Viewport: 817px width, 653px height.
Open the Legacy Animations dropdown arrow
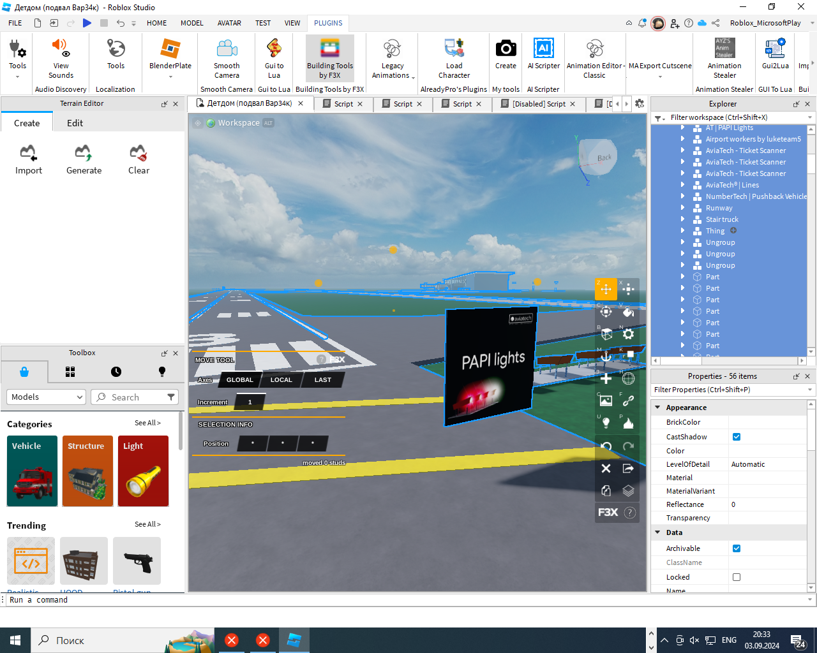[x=414, y=77]
